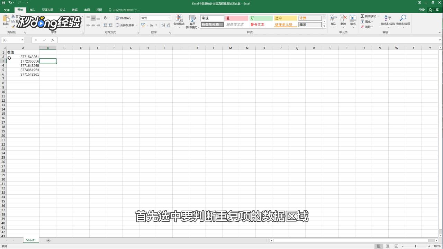Click the Percent style icon
Image resolution: width=443 pixels, height=249 pixels.
click(151, 25)
